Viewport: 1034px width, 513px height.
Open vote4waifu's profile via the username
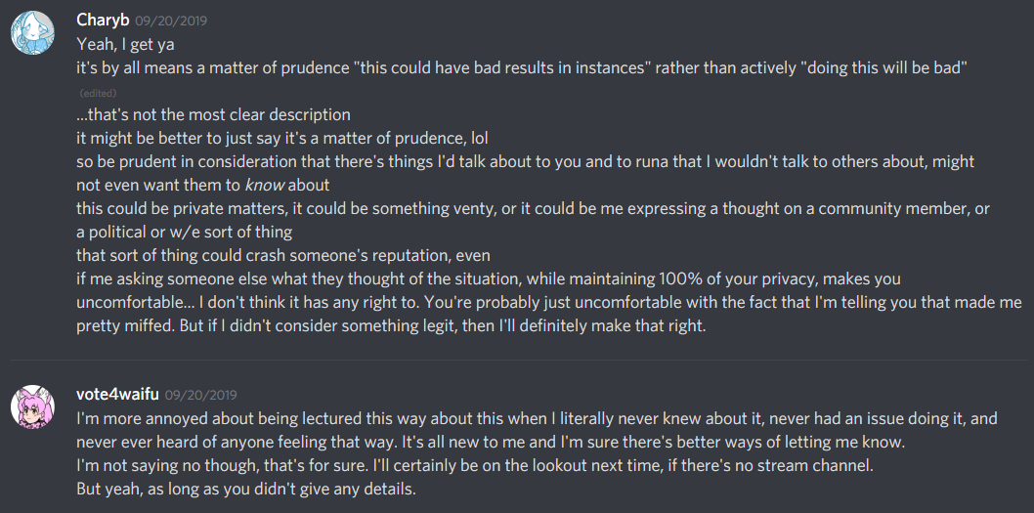pos(117,393)
